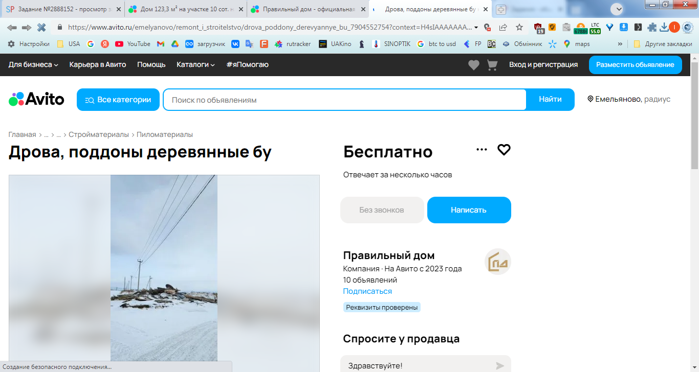Open Помощь menu item
Screen dimensions: 699x372
(151, 65)
